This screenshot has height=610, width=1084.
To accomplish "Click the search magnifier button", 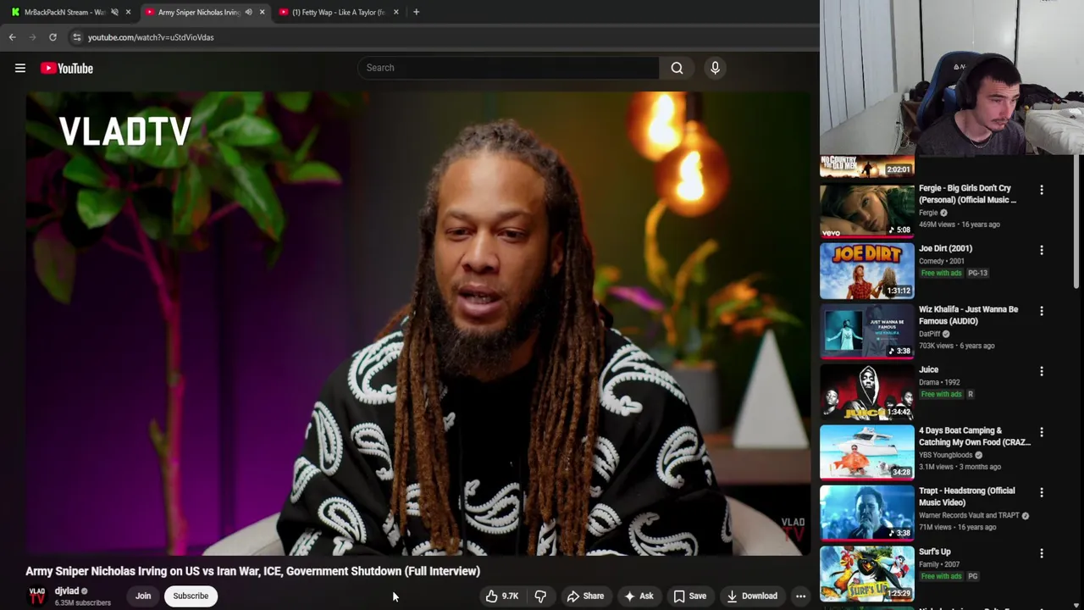I will (x=677, y=68).
